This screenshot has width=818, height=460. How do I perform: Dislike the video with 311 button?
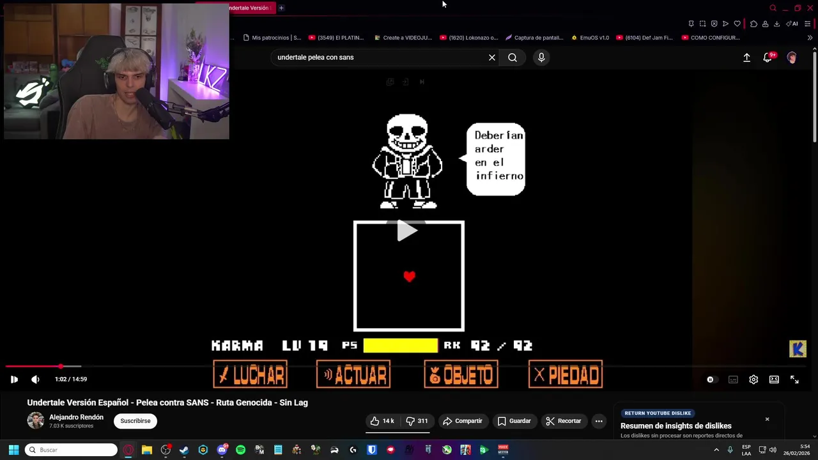417,421
